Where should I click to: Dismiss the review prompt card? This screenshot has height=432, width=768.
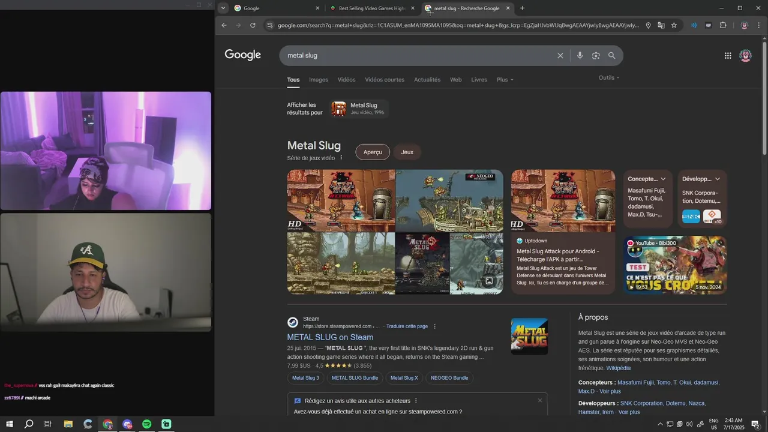540,400
